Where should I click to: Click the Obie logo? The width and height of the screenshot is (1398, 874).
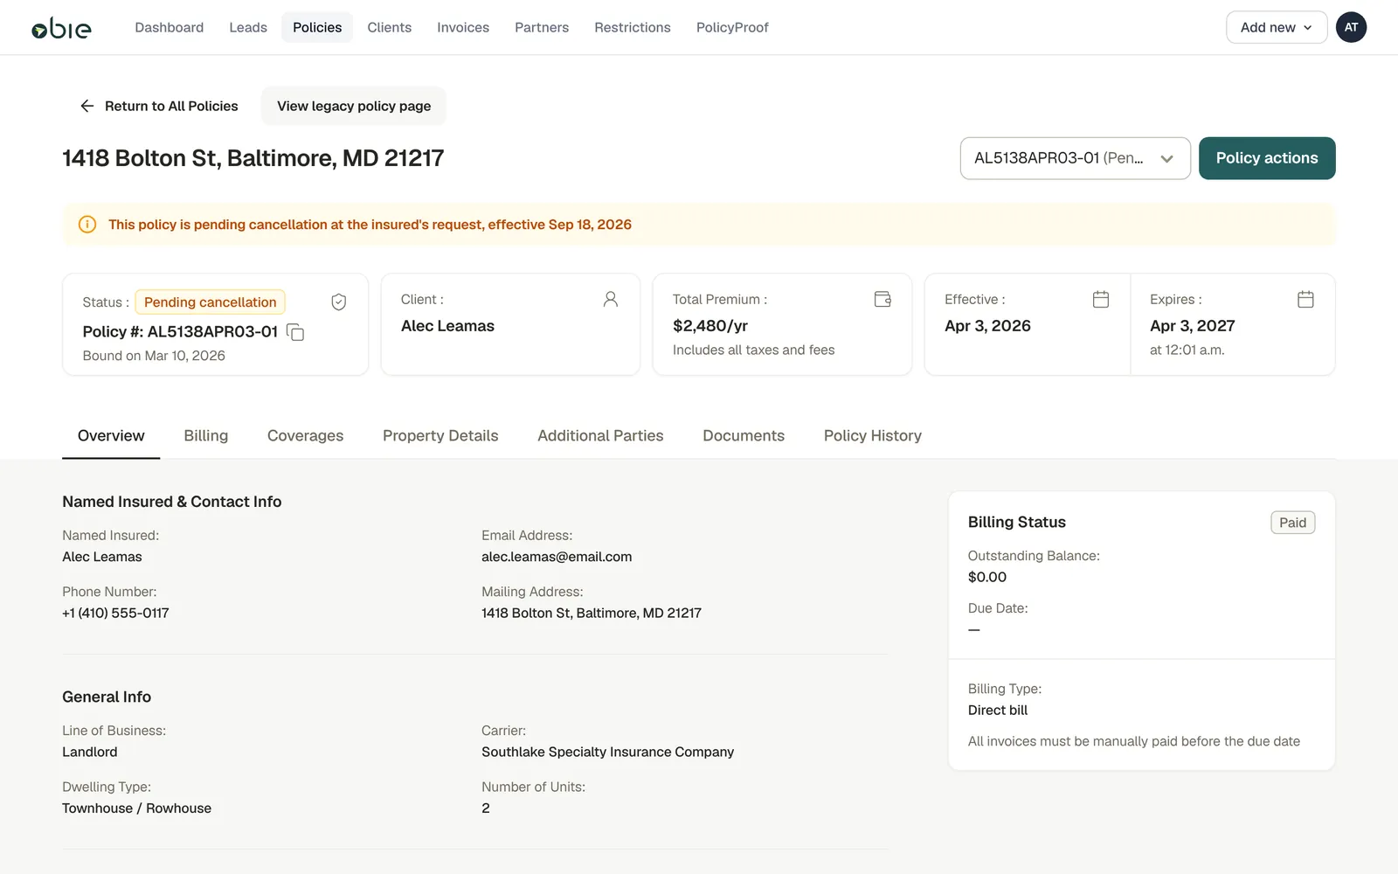(61, 28)
